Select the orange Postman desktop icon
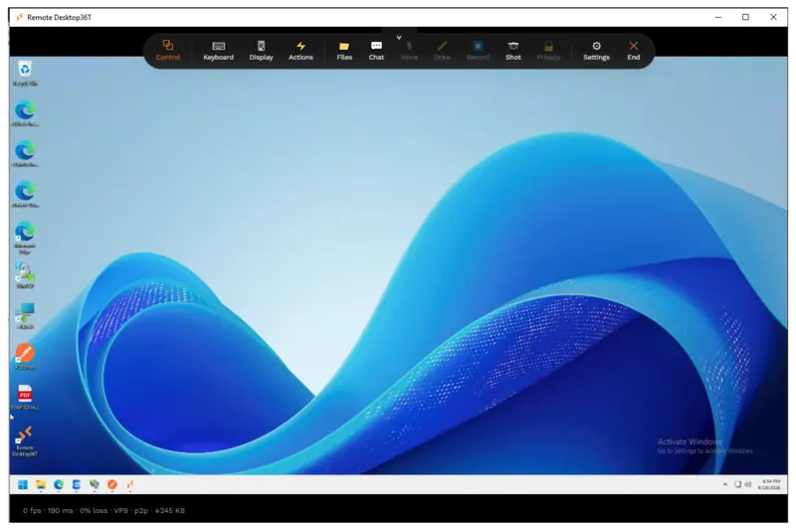The height and width of the screenshot is (530, 796). [25, 357]
